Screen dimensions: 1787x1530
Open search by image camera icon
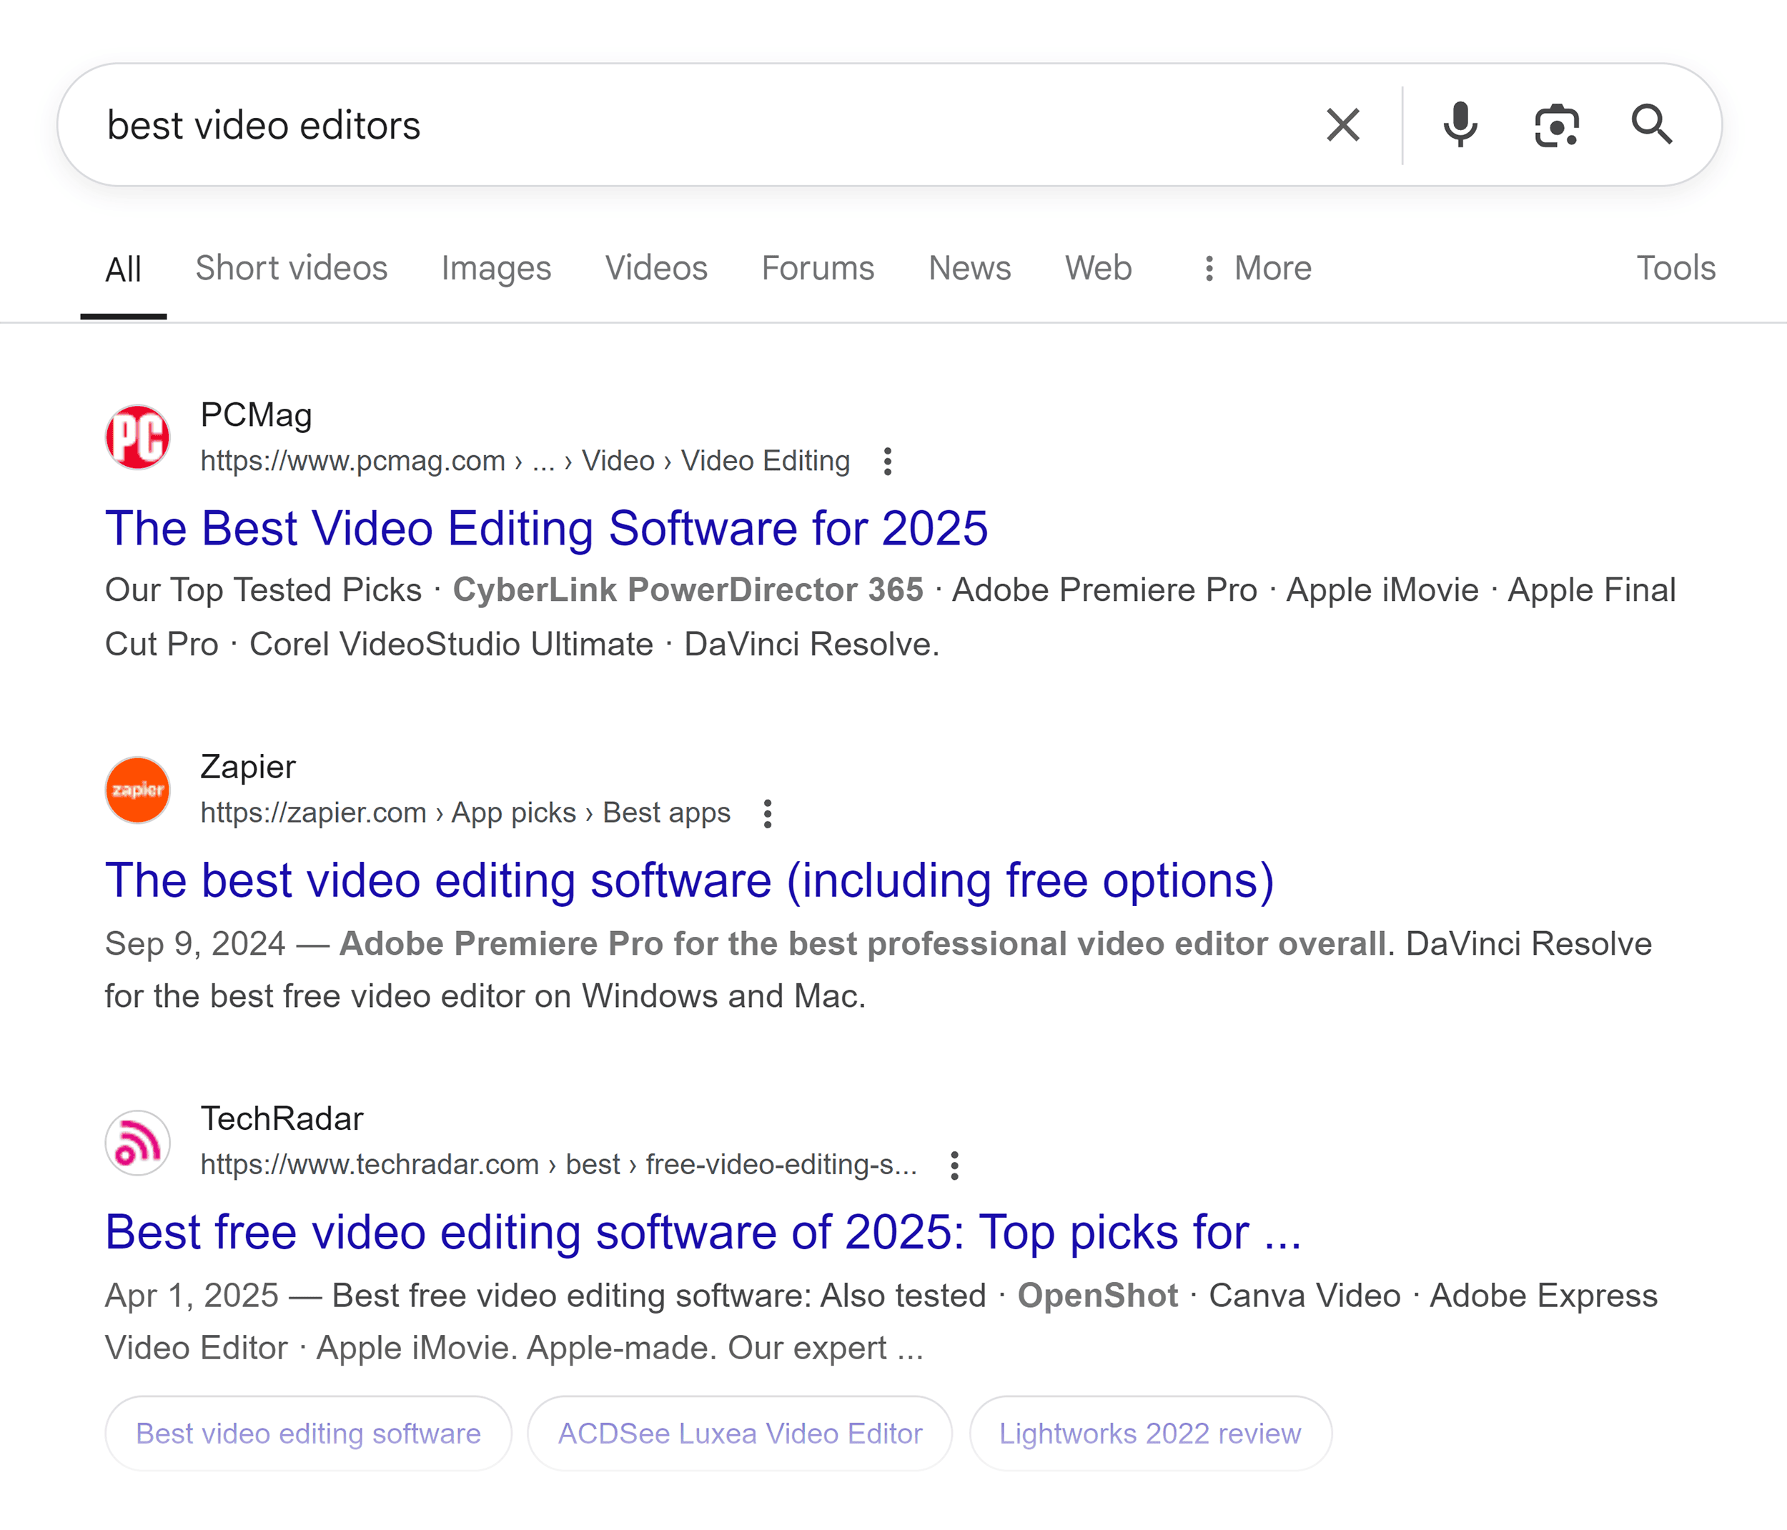coord(1557,126)
